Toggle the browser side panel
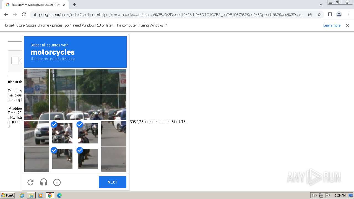The image size is (354, 199). point(330,14)
